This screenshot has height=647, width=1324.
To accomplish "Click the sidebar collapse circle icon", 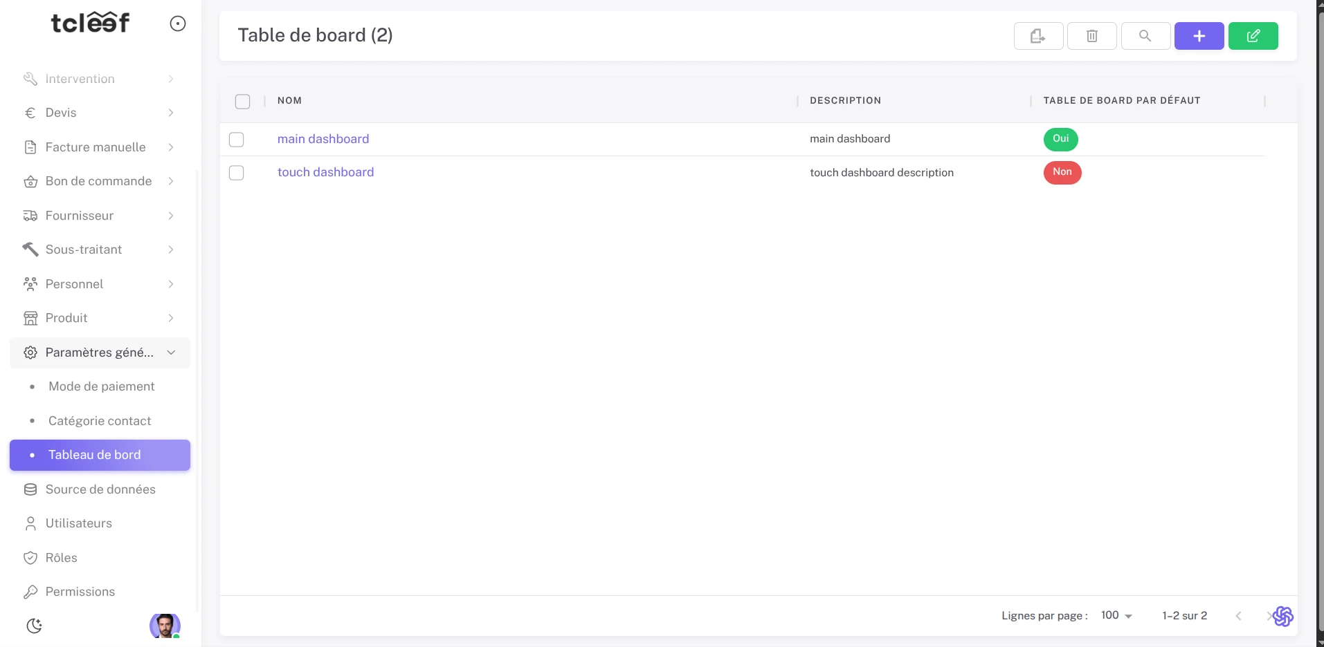I will click(178, 24).
